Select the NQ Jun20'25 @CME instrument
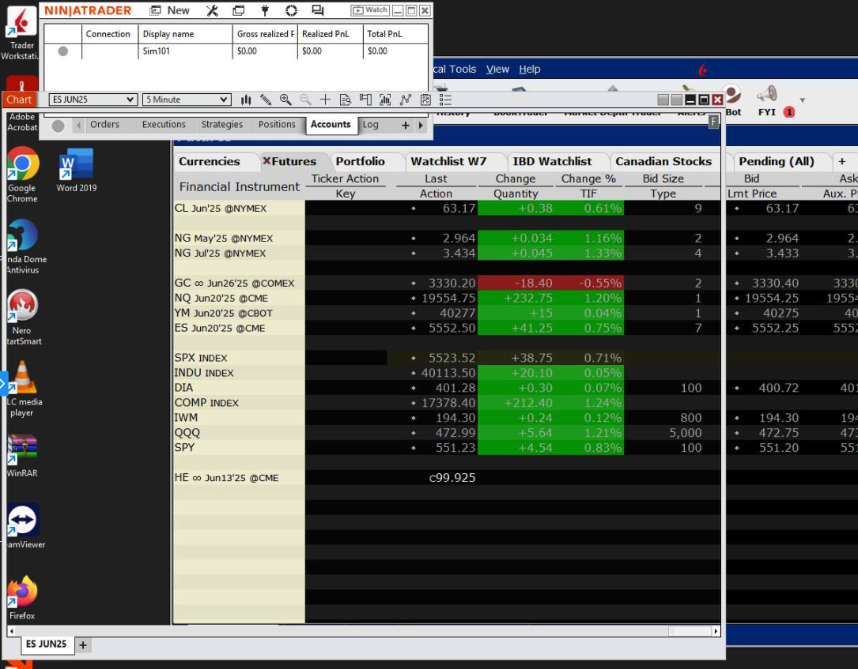Image resolution: width=858 pixels, height=669 pixels. tap(239, 298)
